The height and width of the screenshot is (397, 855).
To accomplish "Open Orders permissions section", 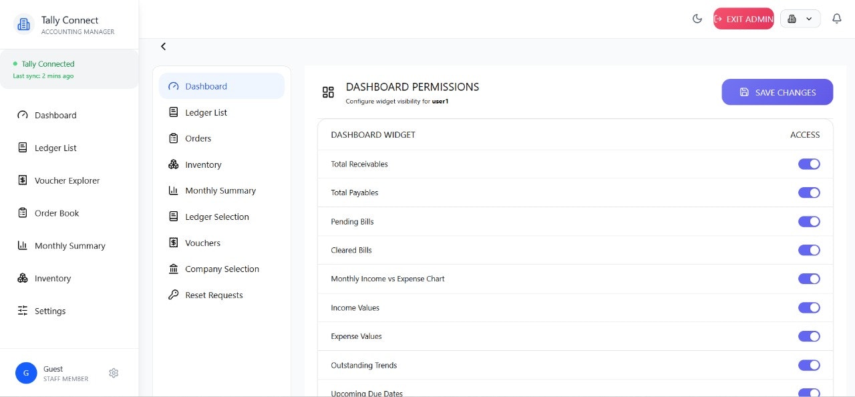I will pos(222,138).
